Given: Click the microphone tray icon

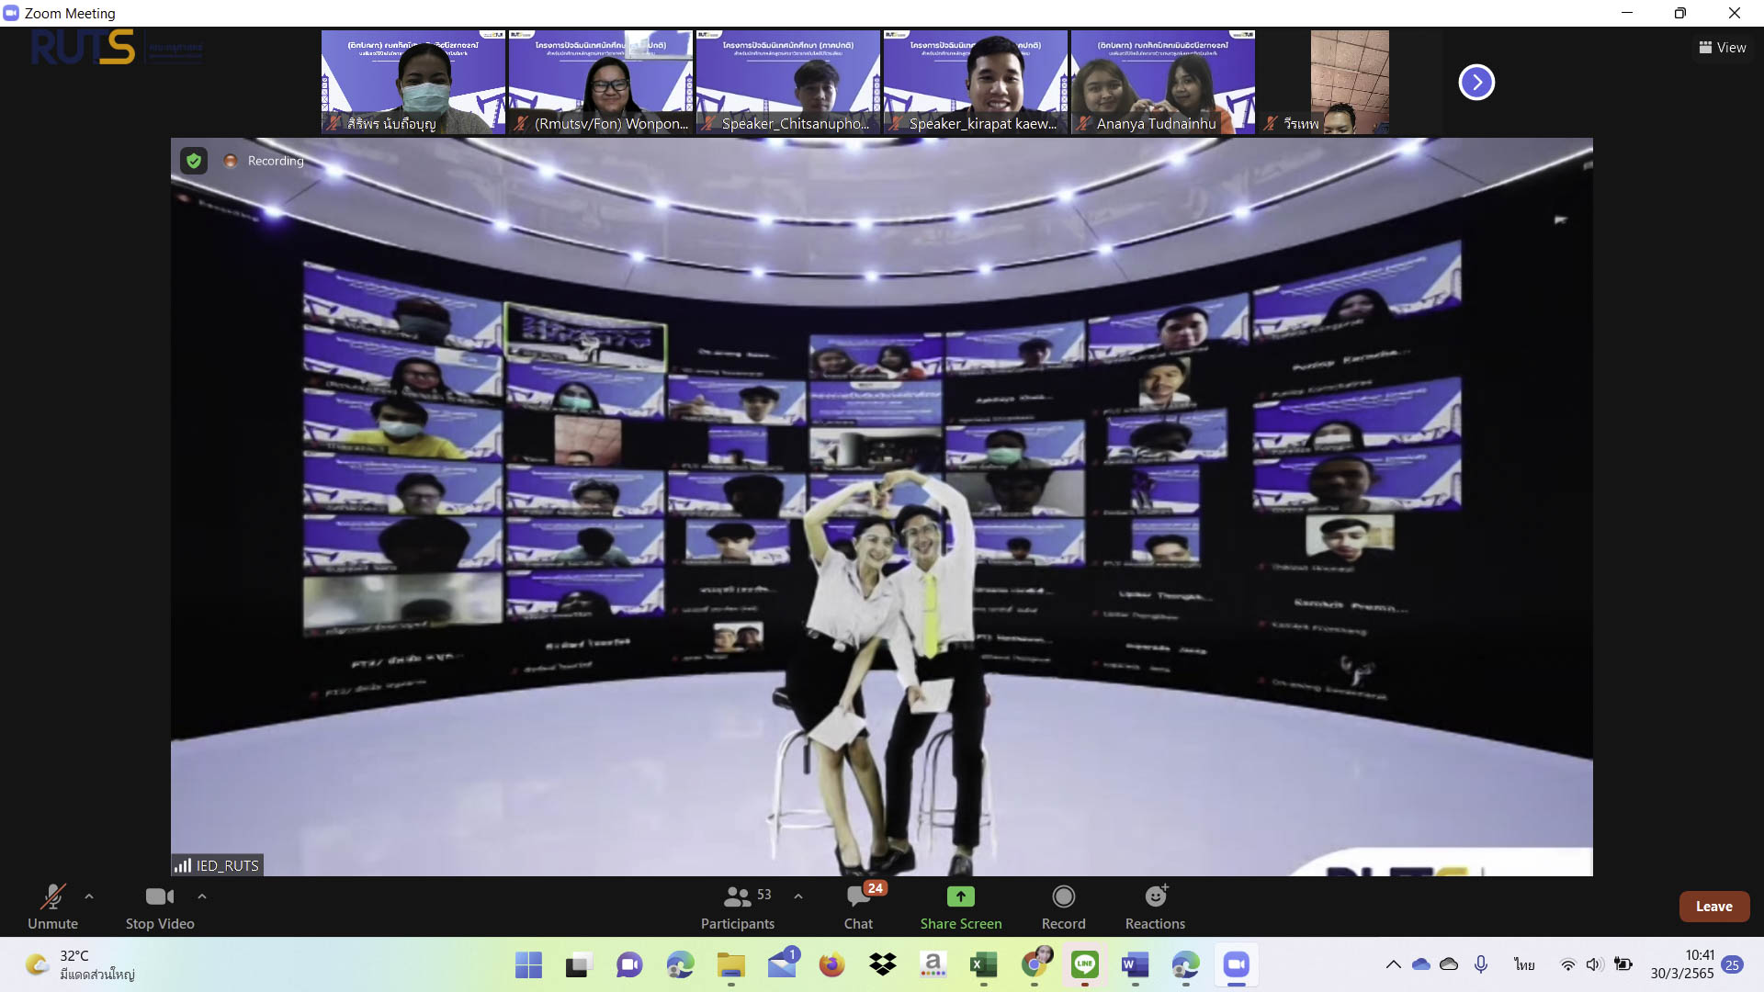Looking at the screenshot, I should tap(1481, 964).
